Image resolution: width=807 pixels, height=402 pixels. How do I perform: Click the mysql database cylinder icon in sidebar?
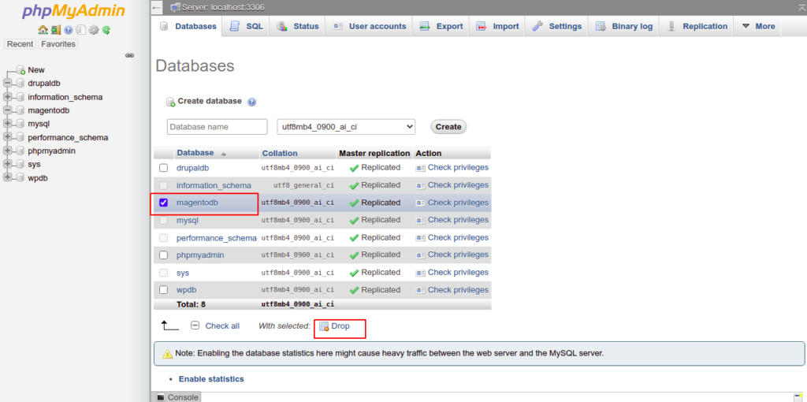click(x=20, y=124)
